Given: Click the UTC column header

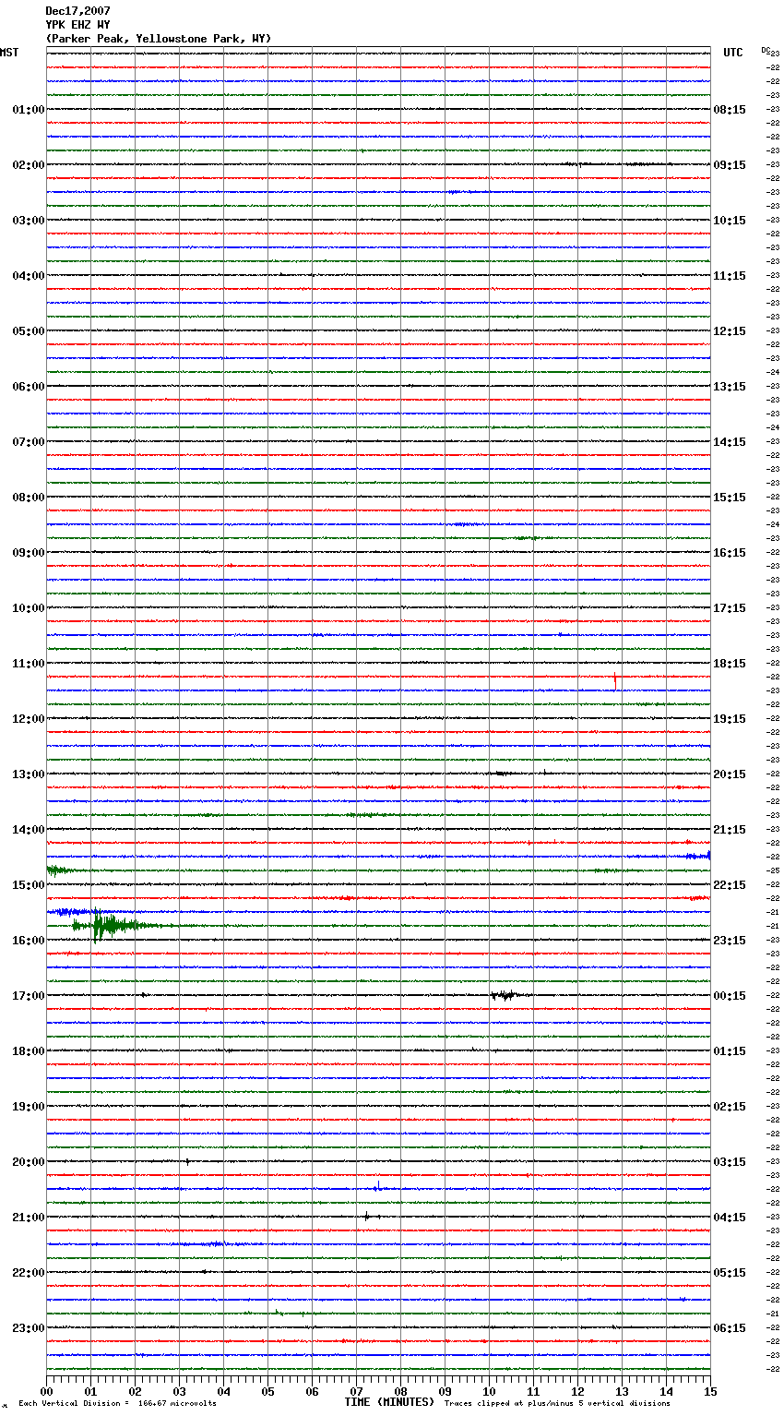Looking at the screenshot, I should point(733,53).
